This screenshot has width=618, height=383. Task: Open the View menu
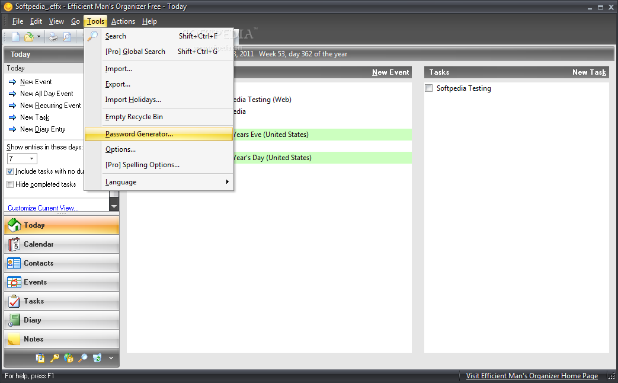(x=56, y=21)
